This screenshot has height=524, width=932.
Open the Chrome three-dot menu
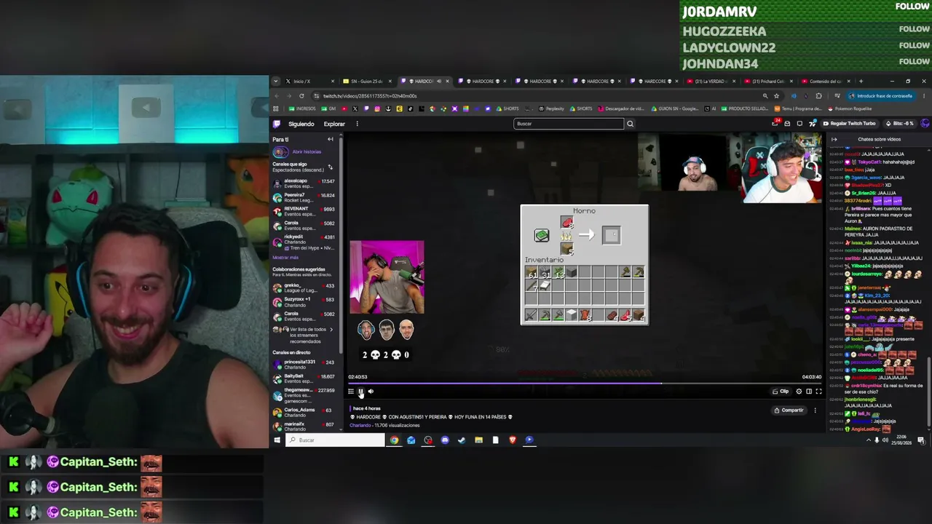click(x=924, y=96)
